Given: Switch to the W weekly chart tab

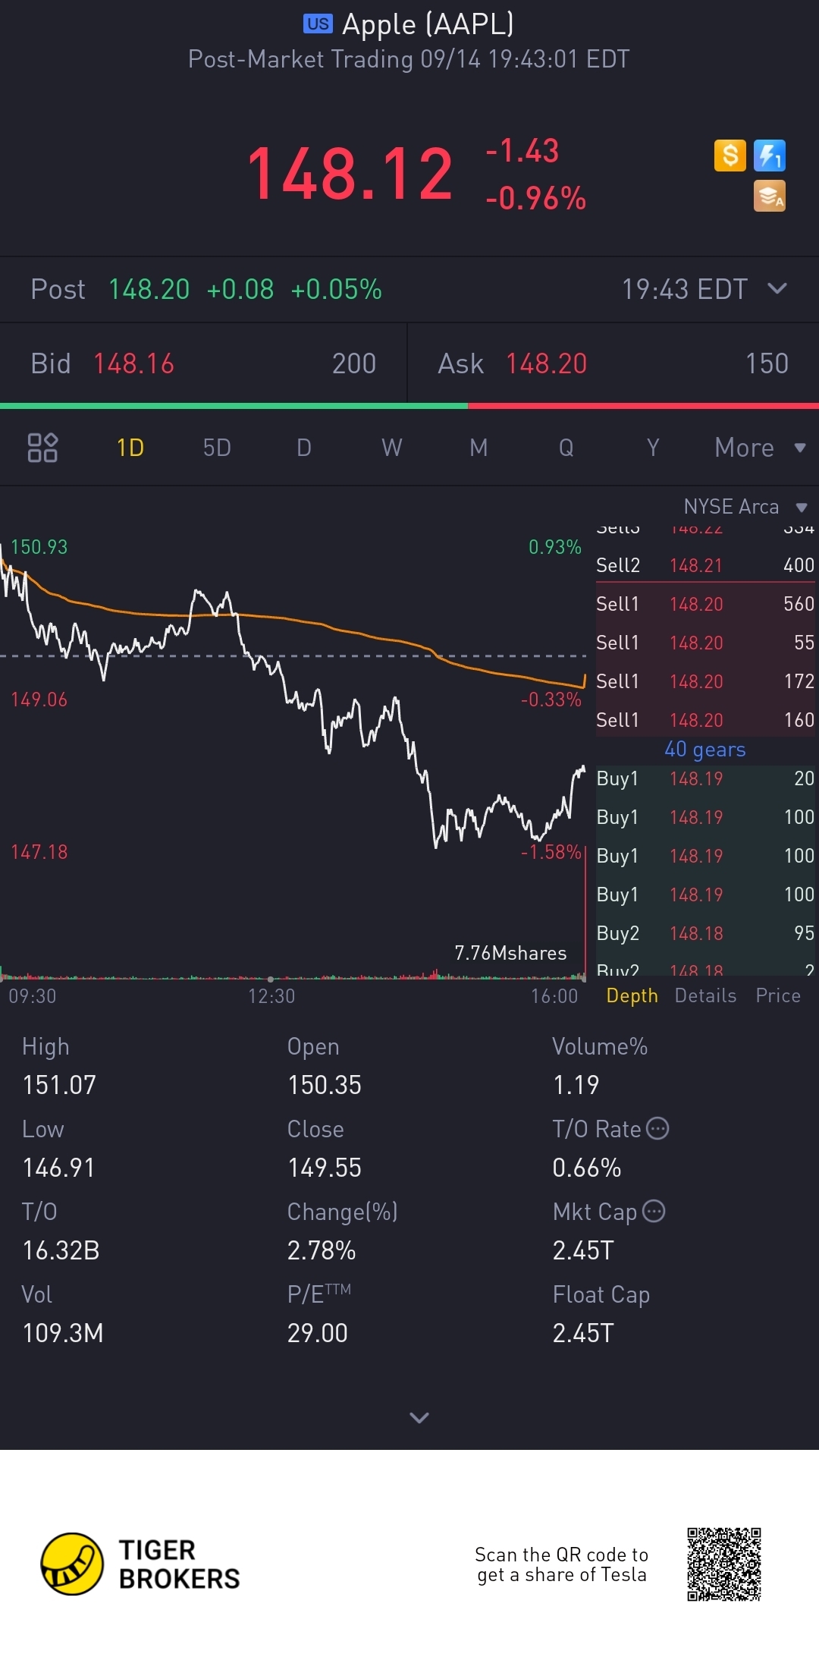Looking at the screenshot, I should point(391,448).
